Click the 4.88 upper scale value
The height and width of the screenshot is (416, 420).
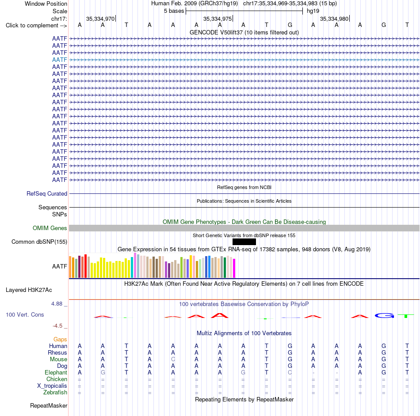click(x=57, y=304)
